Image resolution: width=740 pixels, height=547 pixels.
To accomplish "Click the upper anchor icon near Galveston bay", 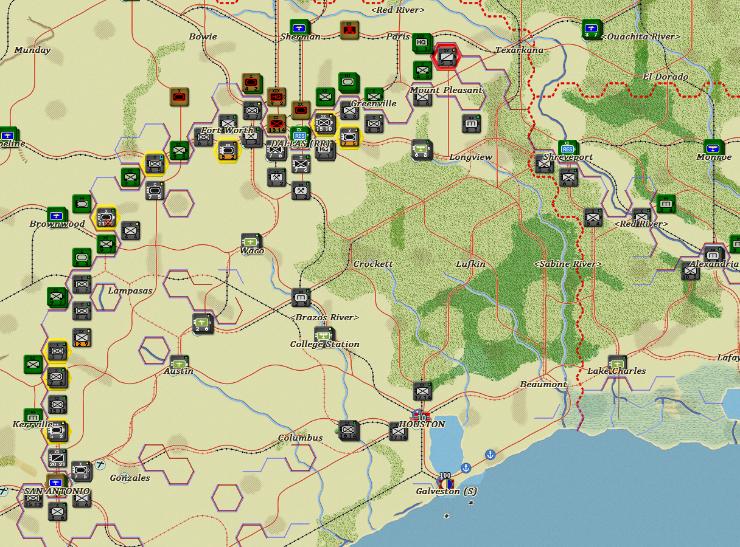I will [490, 455].
